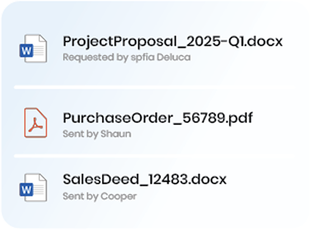This screenshot has height=230, width=311.
Task: Open the ProjectProposal_2025-Q1.docx file name
Action: point(172,41)
